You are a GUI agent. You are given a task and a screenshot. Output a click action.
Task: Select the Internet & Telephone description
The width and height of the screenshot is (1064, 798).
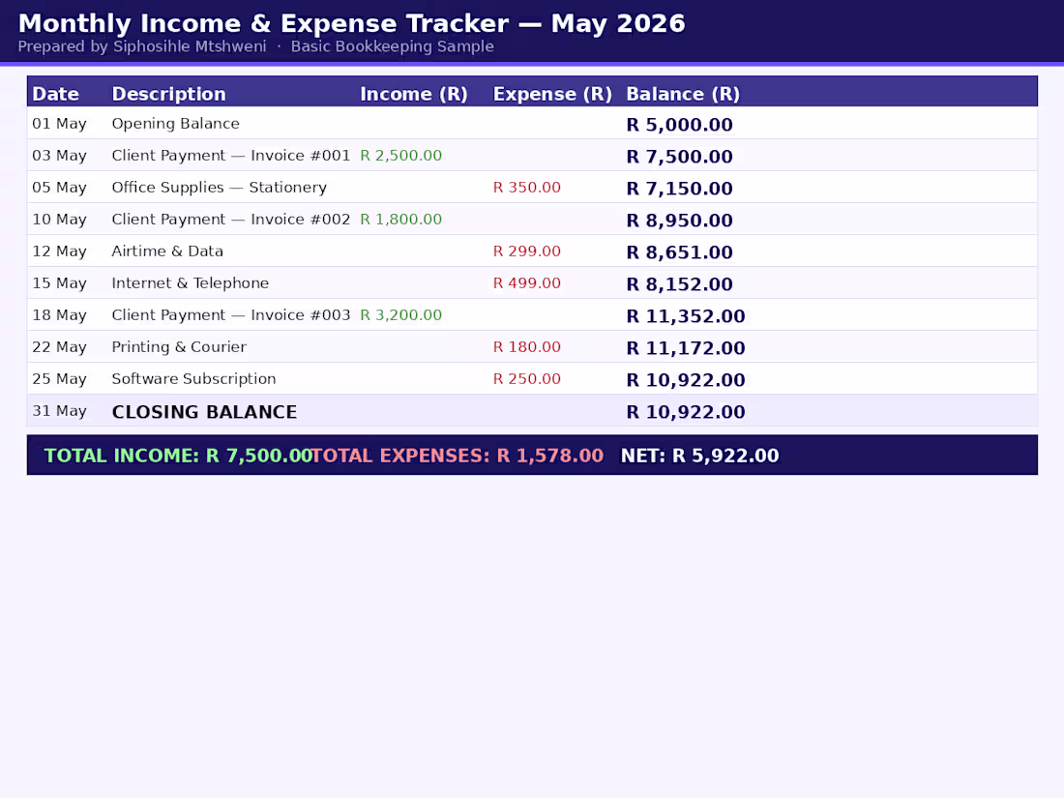click(190, 283)
